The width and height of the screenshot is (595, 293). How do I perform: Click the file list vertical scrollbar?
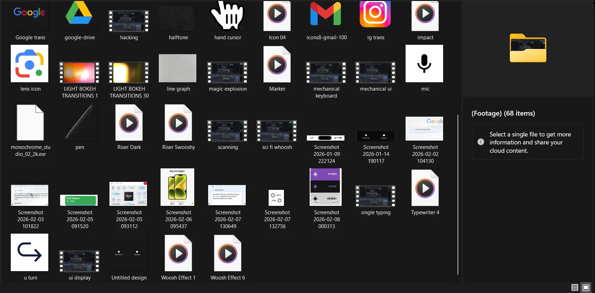[458, 194]
